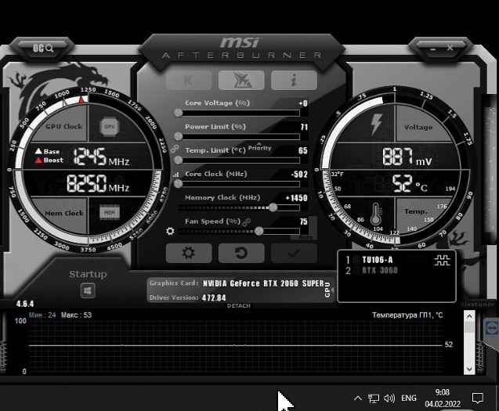
Task: Click the TeamViewer side panel icon
Action: [x=492, y=328]
